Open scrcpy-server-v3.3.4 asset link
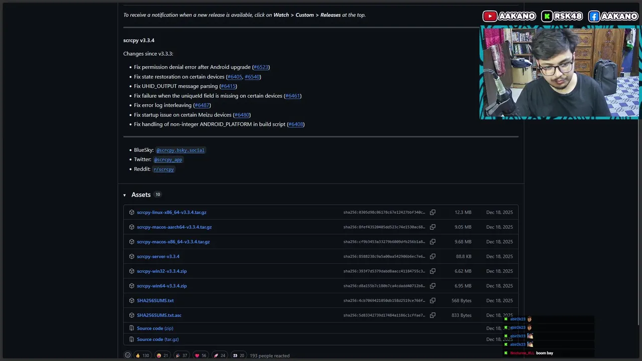This screenshot has height=361, width=642. pos(158,256)
